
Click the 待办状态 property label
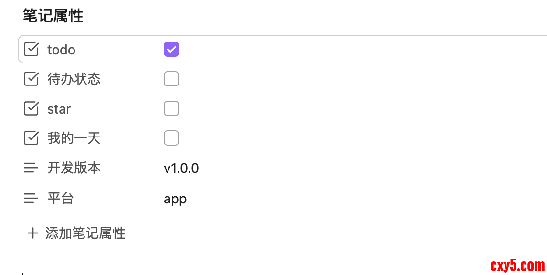tap(74, 79)
